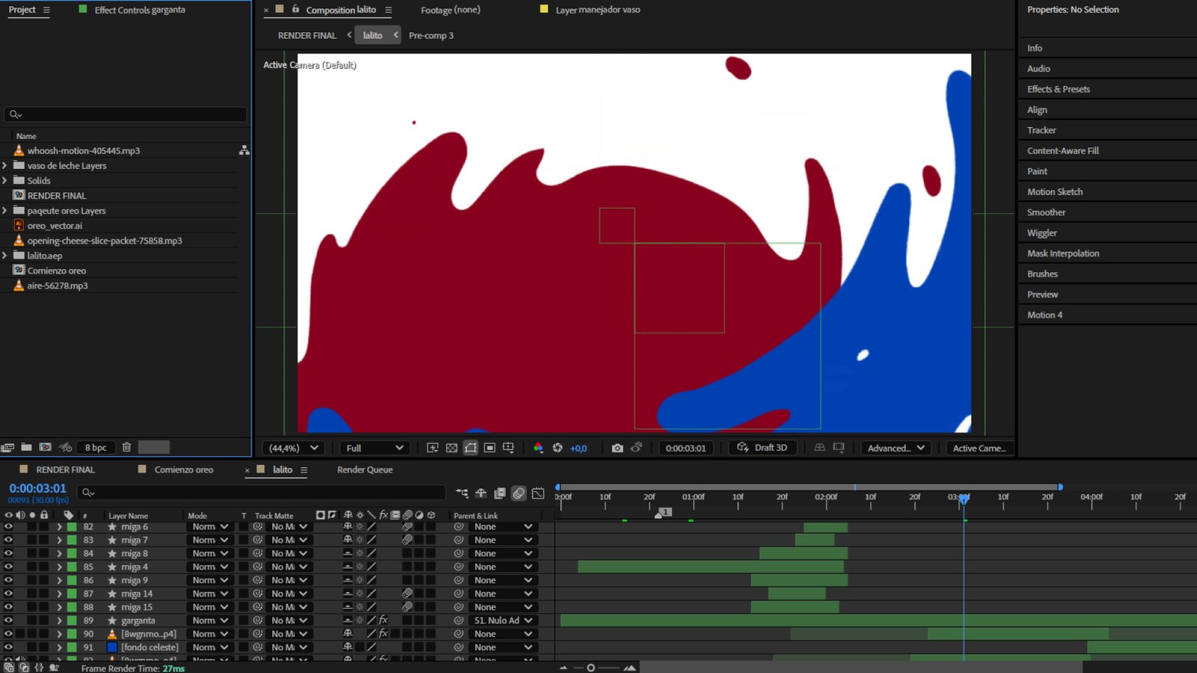Open the Effects & Presets panel
Image resolution: width=1197 pixels, height=673 pixels.
1058,89
